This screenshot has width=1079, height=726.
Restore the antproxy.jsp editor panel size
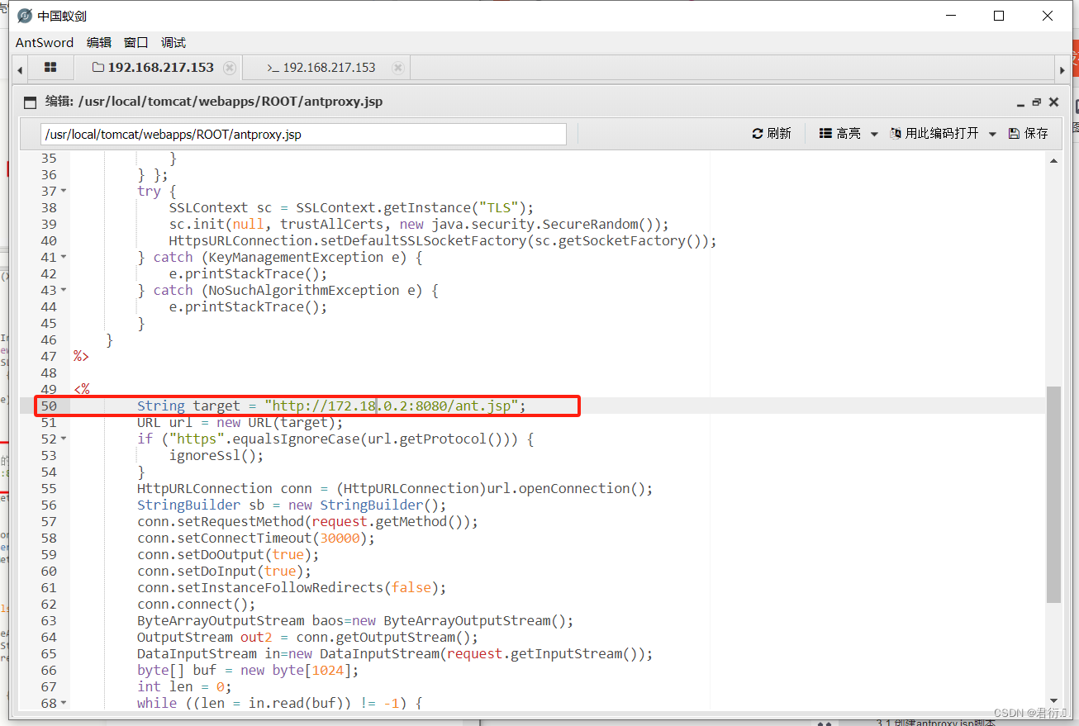[1037, 102]
